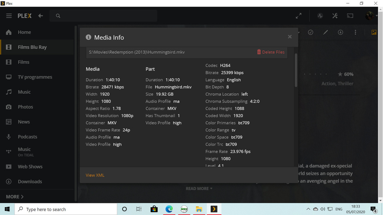This screenshot has width=383, height=215.
Task: Click the search magnifier icon
Action: point(58,16)
